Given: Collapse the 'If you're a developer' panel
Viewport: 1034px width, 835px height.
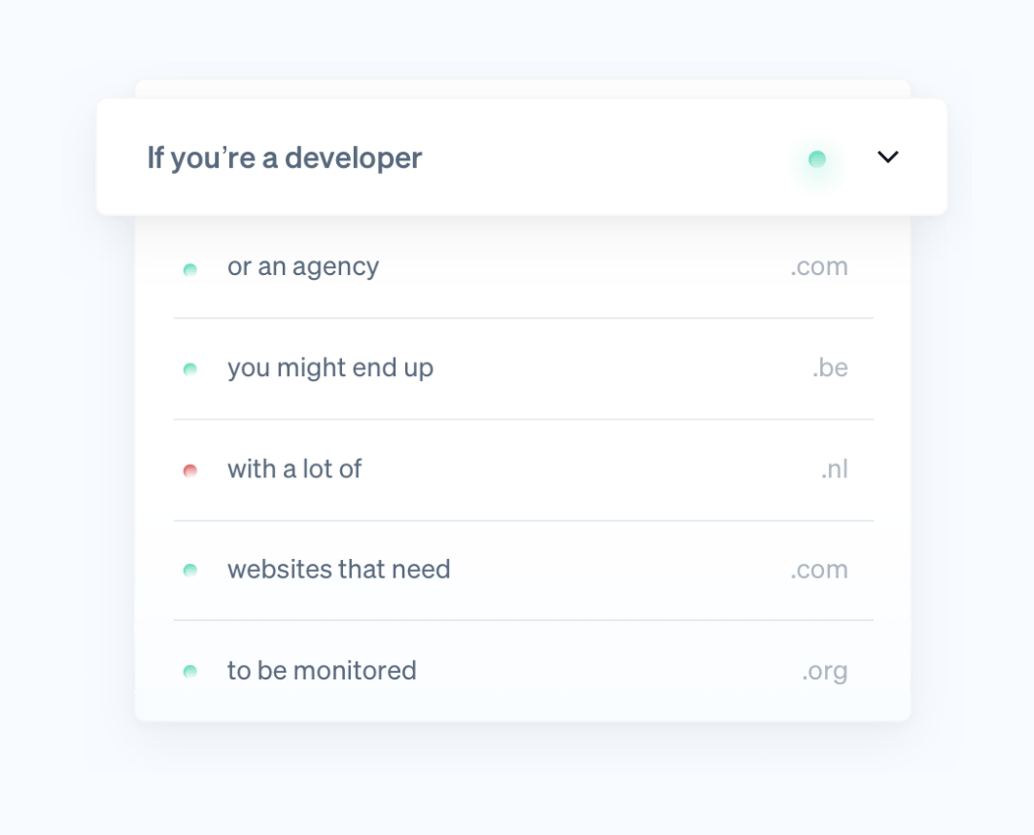Looking at the screenshot, I should point(887,157).
